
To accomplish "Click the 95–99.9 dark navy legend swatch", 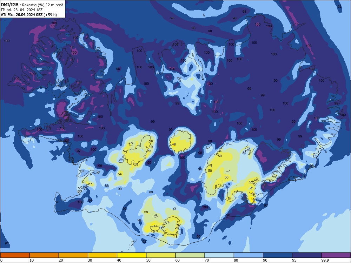I will point(307,255).
